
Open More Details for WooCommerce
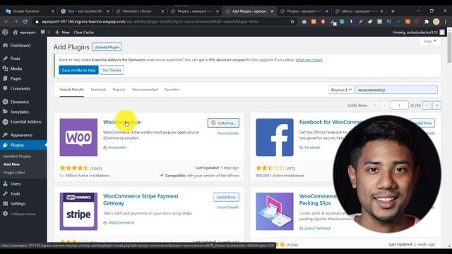click(227, 133)
